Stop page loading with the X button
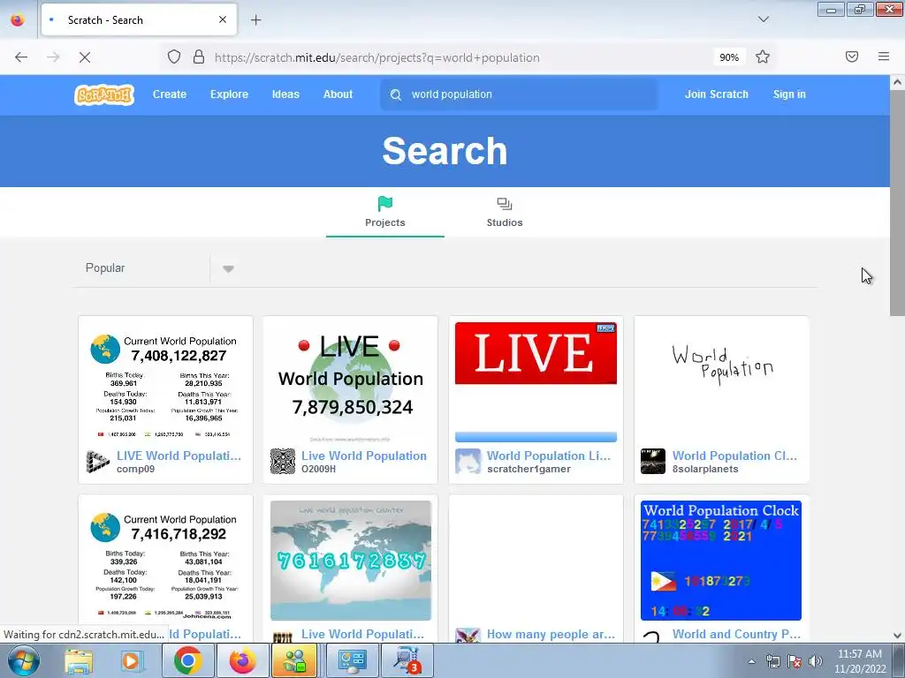The width and height of the screenshot is (905, 678). coord(84,57)
